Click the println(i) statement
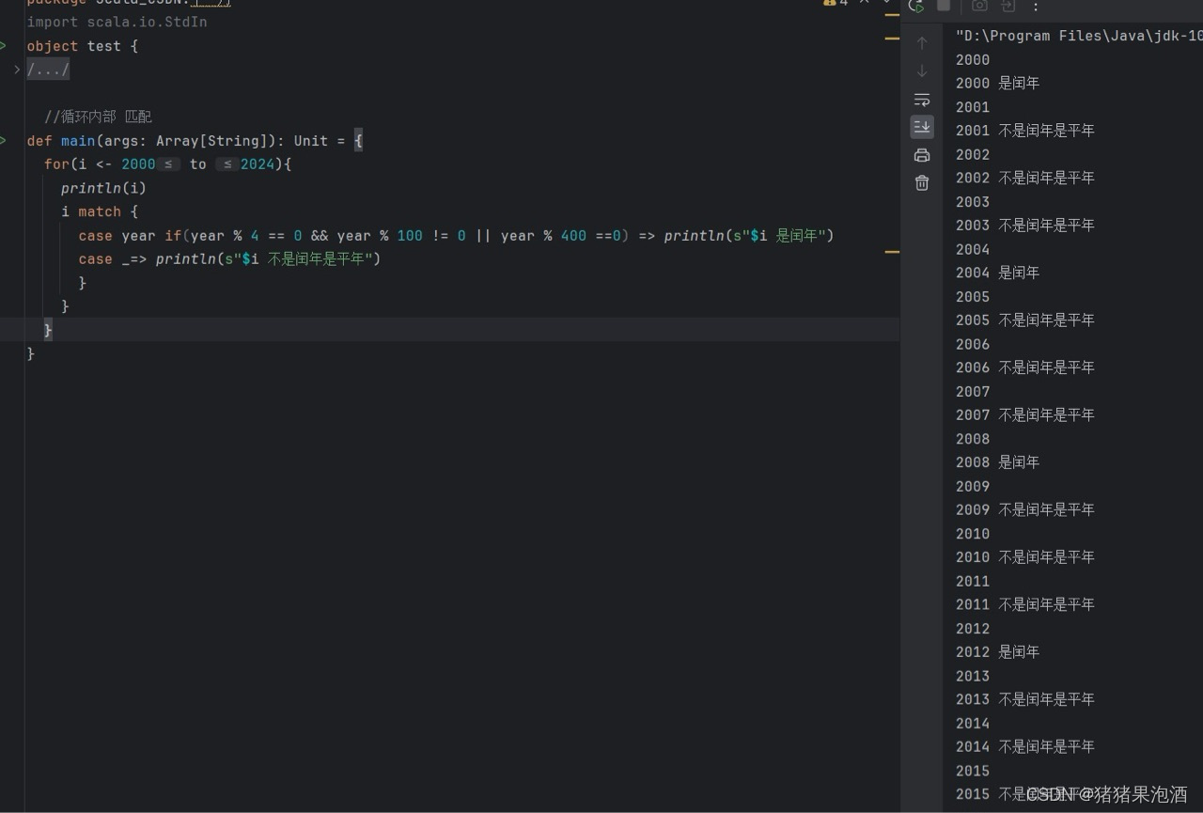This screenshot has height=813, width=1203. 103,187
